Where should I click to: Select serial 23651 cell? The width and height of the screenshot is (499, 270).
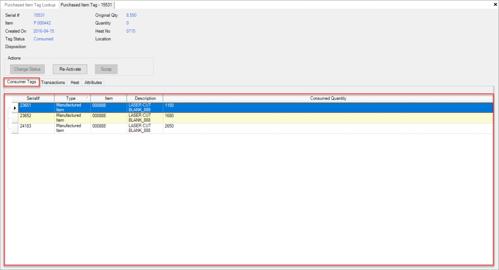(x=36, y=108)
